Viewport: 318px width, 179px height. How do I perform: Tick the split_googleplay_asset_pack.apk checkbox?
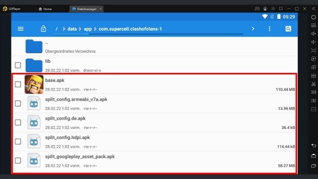click(18, 161)
